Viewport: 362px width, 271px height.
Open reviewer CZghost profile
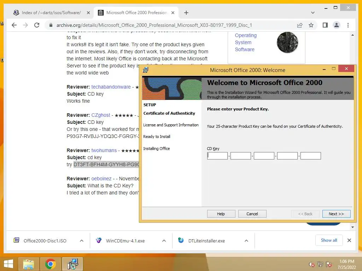pyautogui.click(x=101, y=115)
